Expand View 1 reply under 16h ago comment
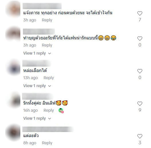 37,118
